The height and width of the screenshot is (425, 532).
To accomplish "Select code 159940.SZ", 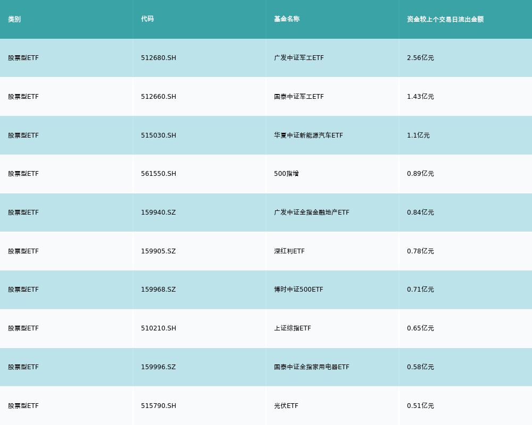I will click(x=159, y=212).
